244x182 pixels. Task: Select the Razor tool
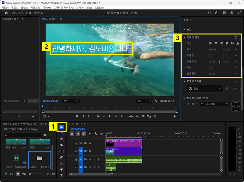(61, 145)
